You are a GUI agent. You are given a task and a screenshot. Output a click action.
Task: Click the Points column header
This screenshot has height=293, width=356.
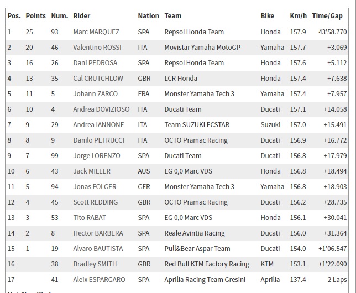pyautogui.click(x=35, y=16)
